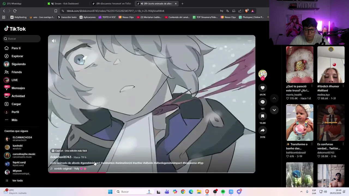This screenshot has height=196, width=349.
Task: Open Miyeon followed account
Action: coord(18,172)
